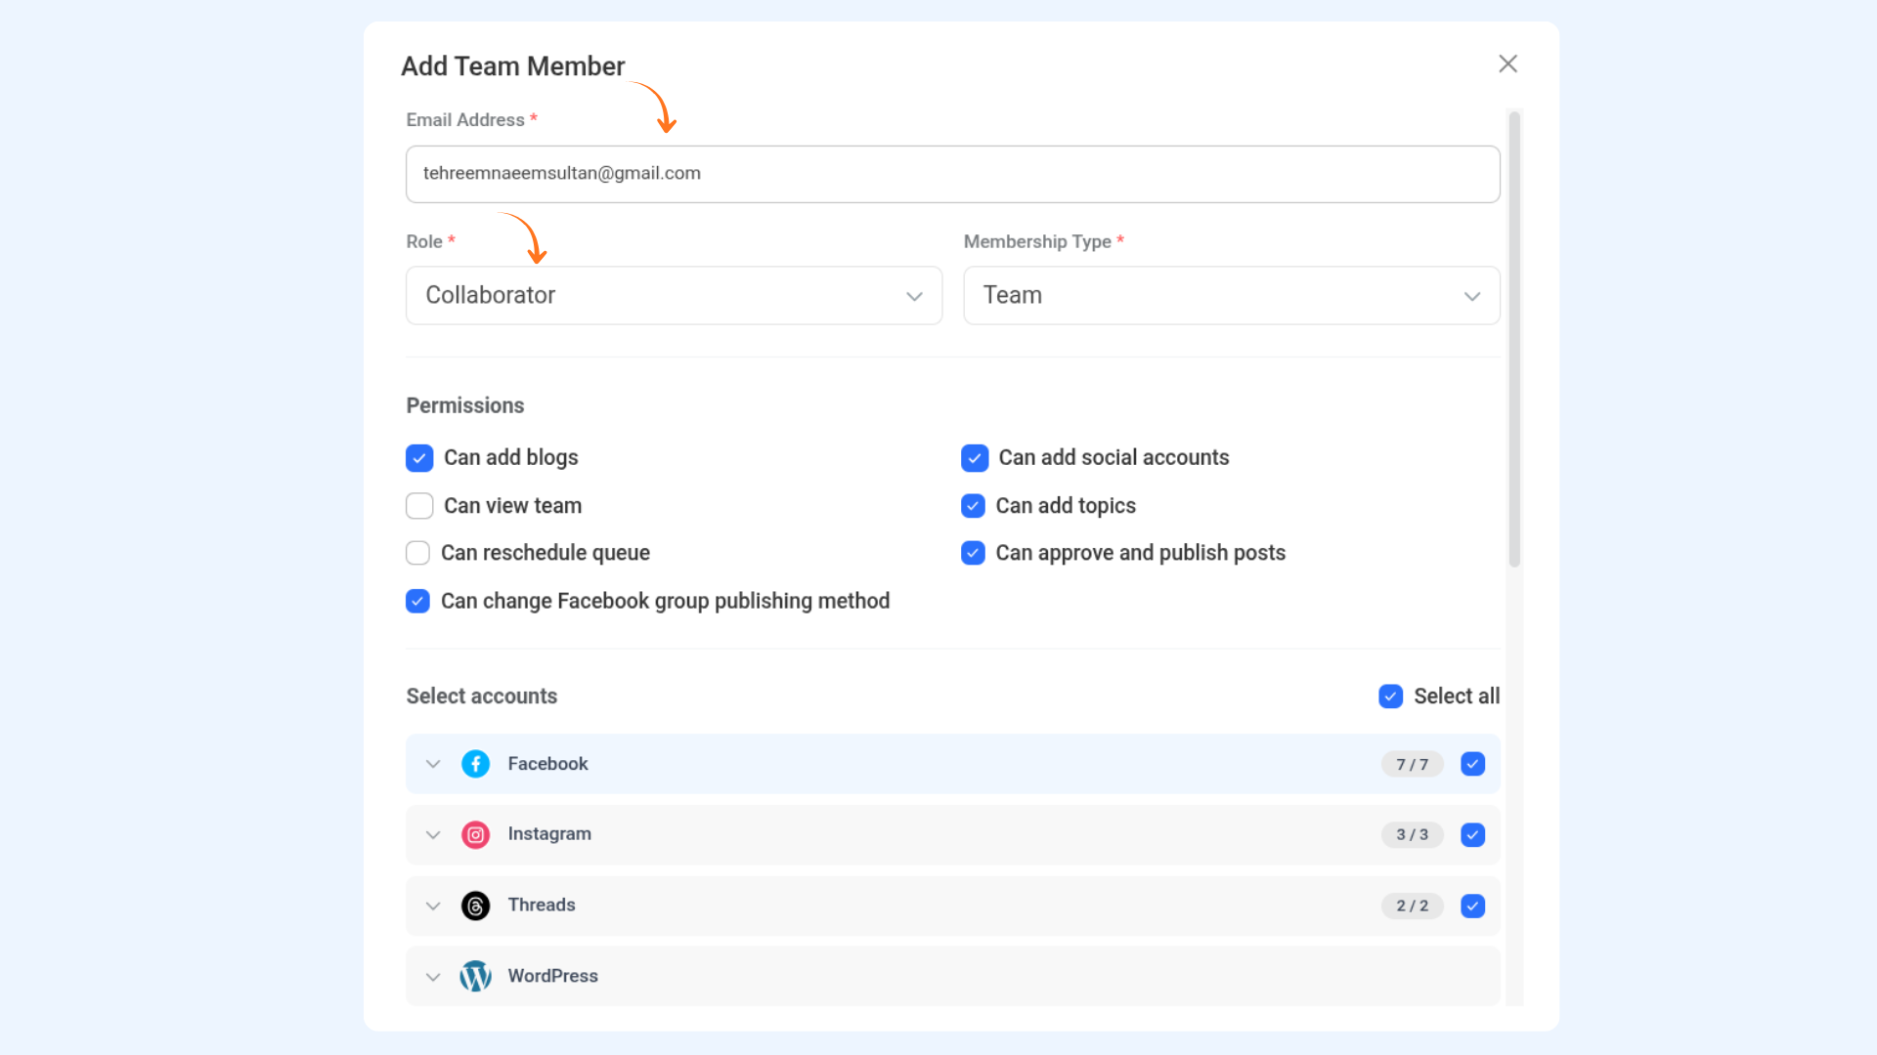Screen dimensions: 1877x1055
Task: Click the Threads logo icon
Action: (x=475, y=907)
